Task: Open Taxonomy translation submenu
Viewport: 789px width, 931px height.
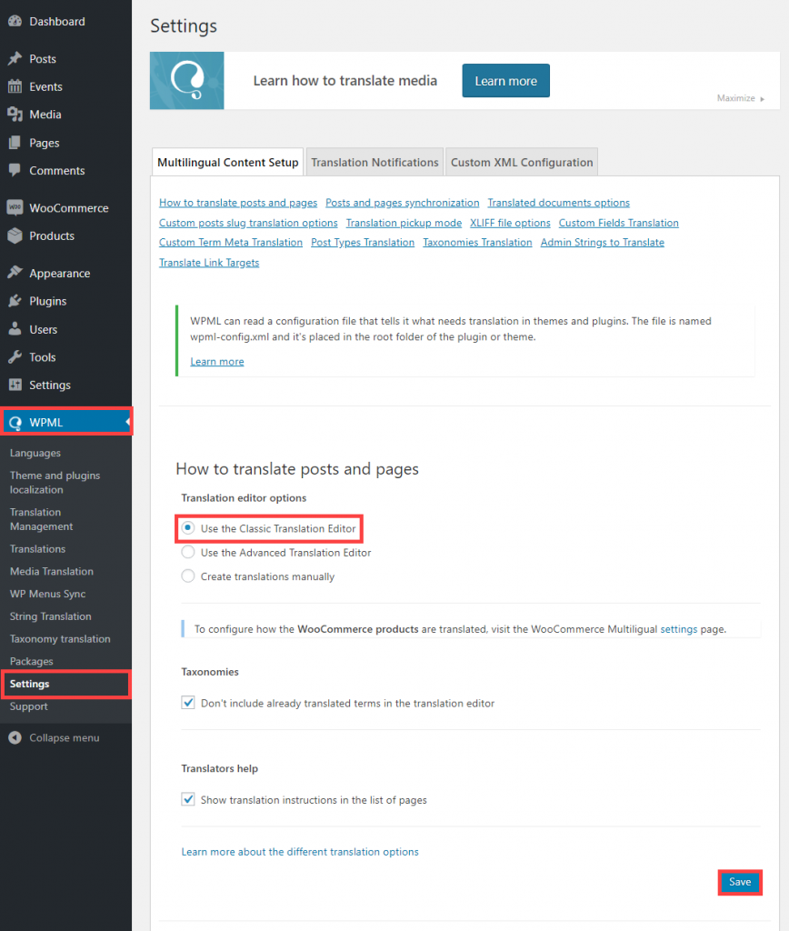Action: (60, 639)
